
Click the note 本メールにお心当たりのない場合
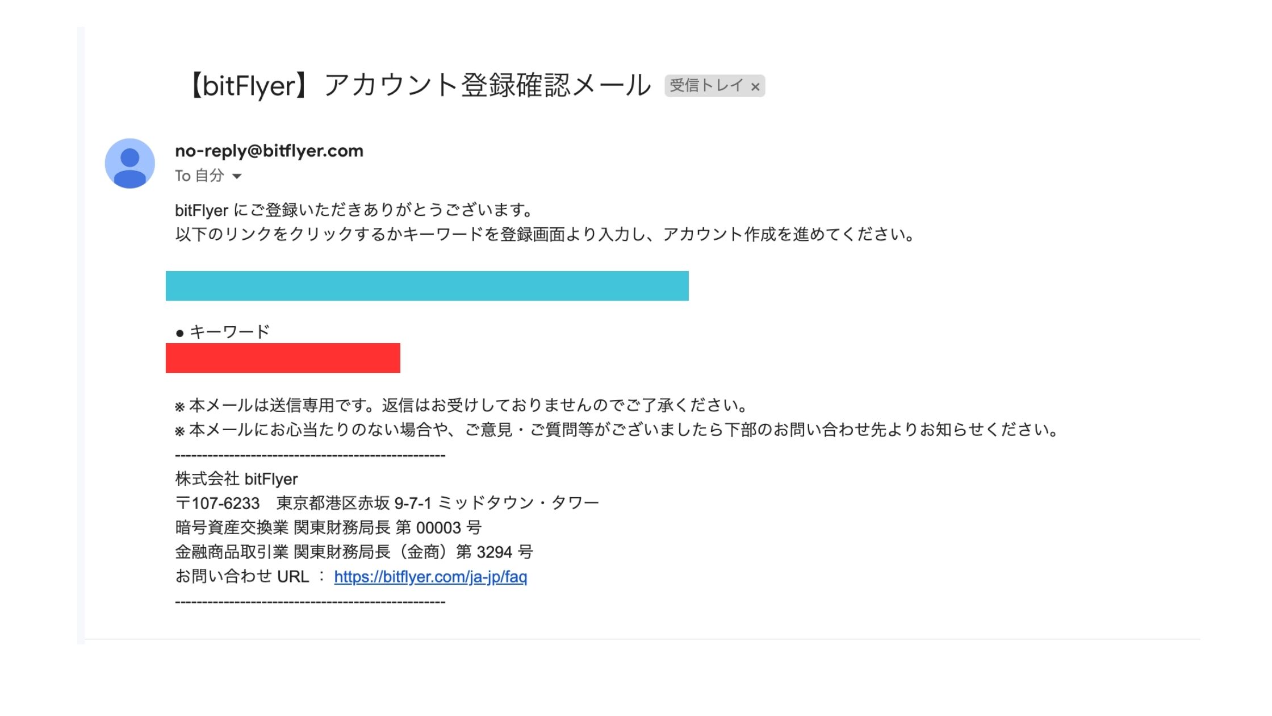(x=617, y=430)
